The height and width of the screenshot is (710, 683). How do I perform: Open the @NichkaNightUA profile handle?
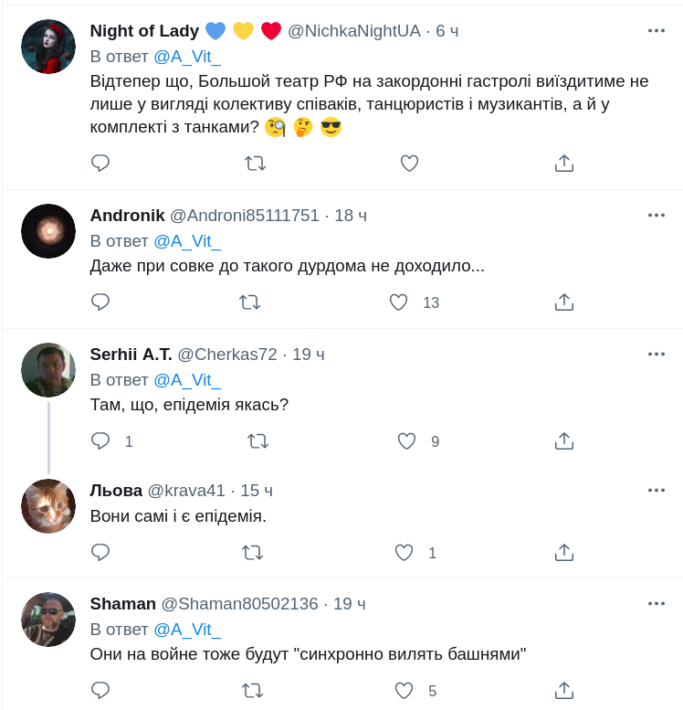click(x=354, y=31)
